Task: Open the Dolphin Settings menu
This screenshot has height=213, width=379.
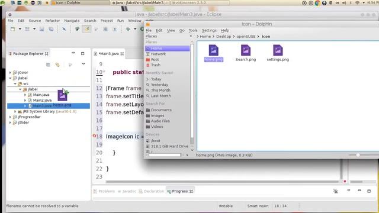Action: pos(209,30)
